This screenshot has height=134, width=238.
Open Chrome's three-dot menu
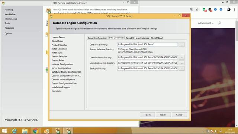tap(235, 10)
